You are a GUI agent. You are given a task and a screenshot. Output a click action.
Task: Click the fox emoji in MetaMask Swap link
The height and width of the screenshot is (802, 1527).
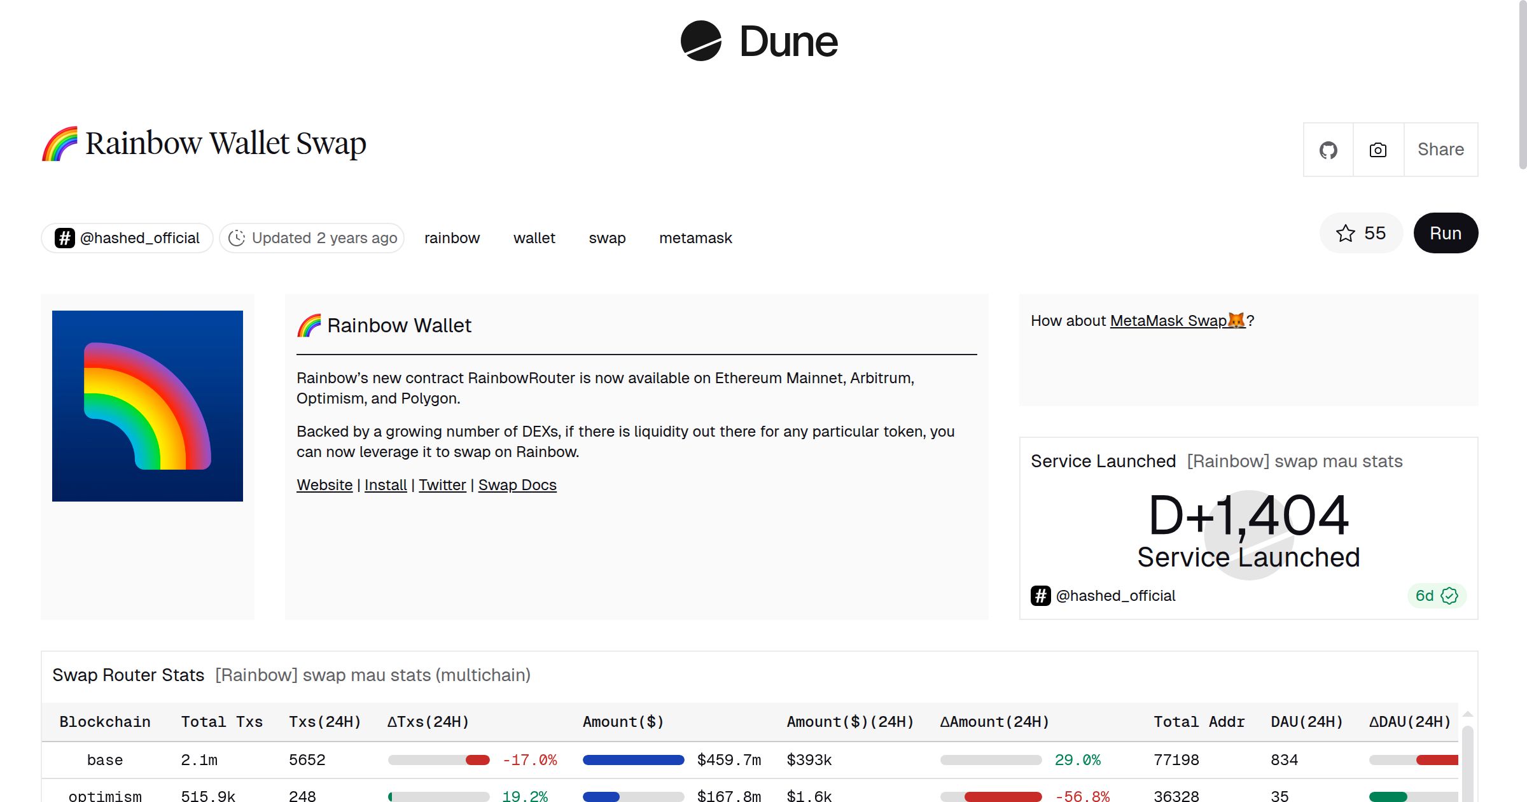point(1235,321)
